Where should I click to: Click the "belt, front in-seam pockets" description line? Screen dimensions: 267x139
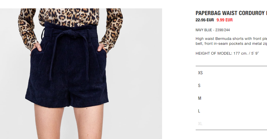231,44
